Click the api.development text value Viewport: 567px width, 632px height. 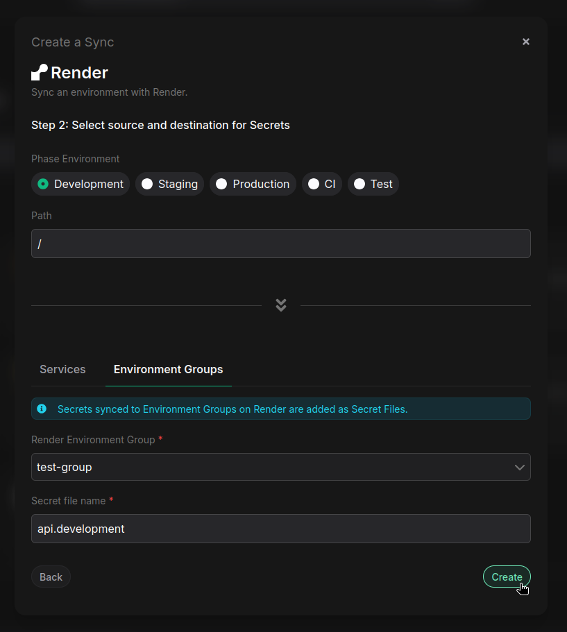click(x=81, y=529)
